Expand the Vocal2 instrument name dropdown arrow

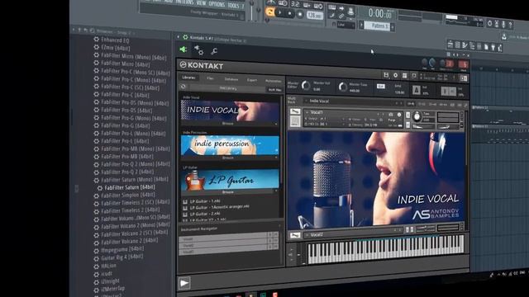click(307, 234)
